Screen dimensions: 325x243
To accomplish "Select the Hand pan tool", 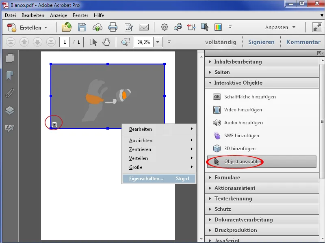I will tap(106, 42).
